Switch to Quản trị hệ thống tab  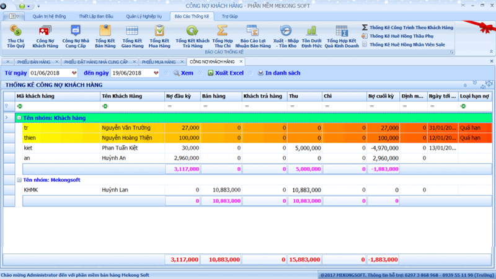point(49,17)
